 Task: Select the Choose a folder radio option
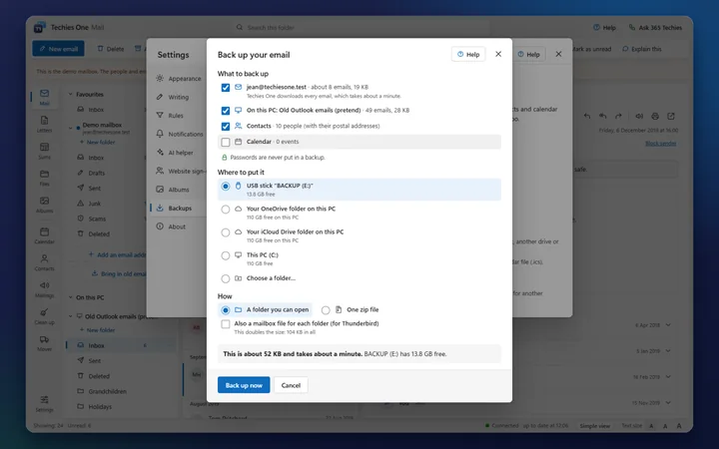point(225,278)
